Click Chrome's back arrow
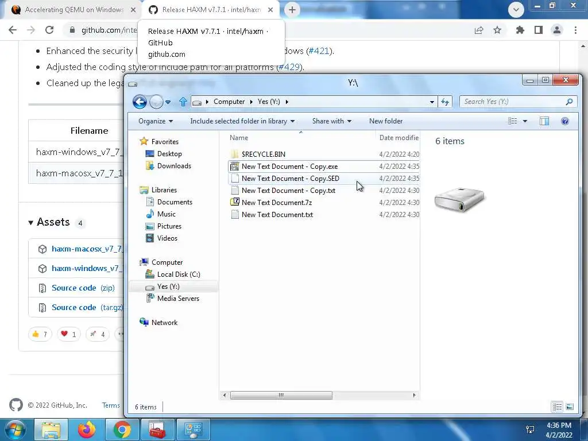 point(13,30)
